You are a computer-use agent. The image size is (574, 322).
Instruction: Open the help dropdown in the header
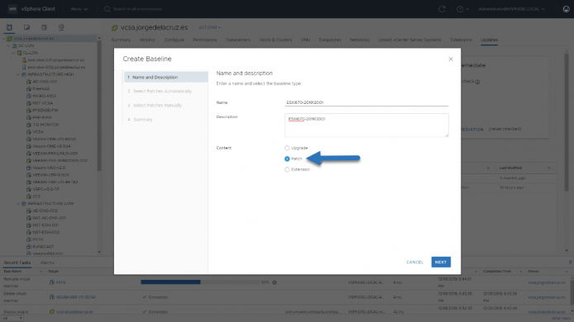(x=462, y=9)
